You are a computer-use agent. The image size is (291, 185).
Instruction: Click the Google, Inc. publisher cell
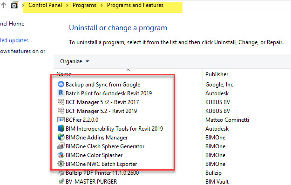point(220,85)
